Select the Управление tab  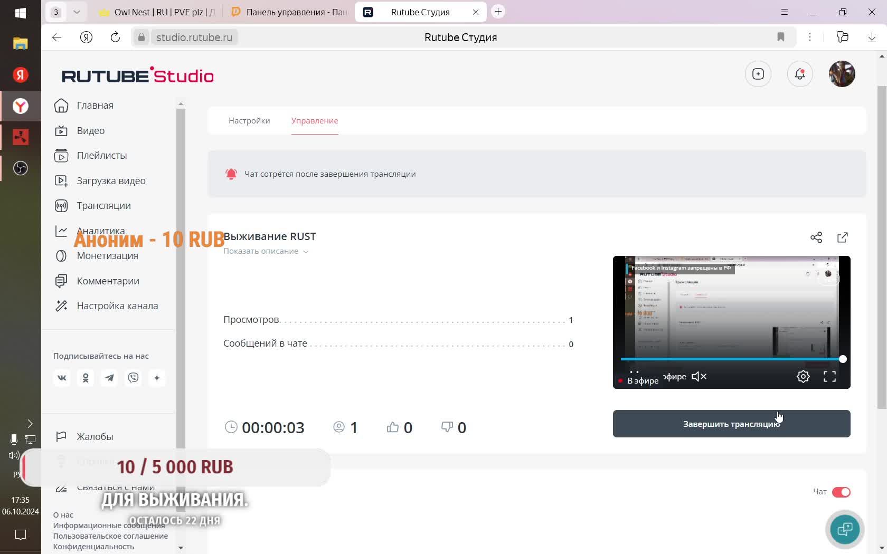click(315, 121)
